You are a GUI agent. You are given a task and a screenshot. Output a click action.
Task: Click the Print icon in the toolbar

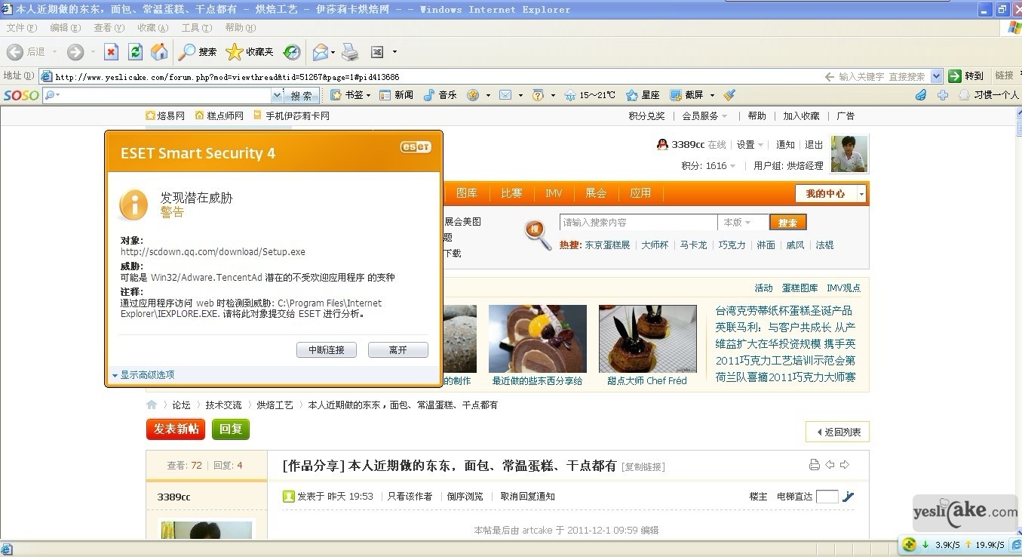[x=350, y=52]
